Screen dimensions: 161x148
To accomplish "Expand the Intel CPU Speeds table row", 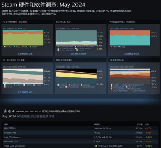I will coord(80,137).
